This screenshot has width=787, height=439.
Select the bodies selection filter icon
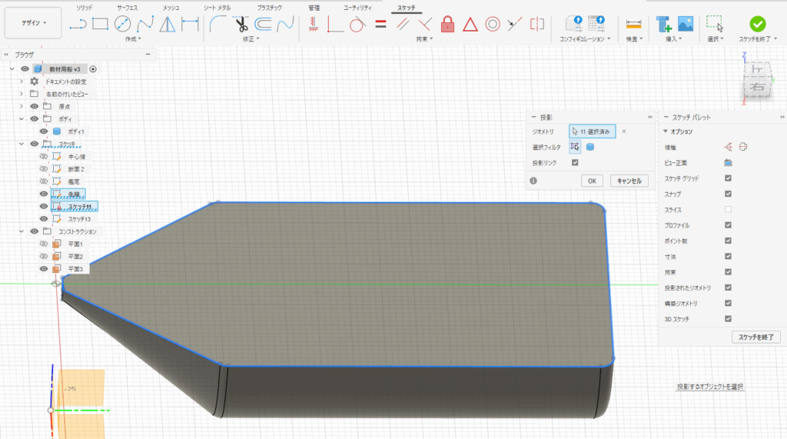590,147
